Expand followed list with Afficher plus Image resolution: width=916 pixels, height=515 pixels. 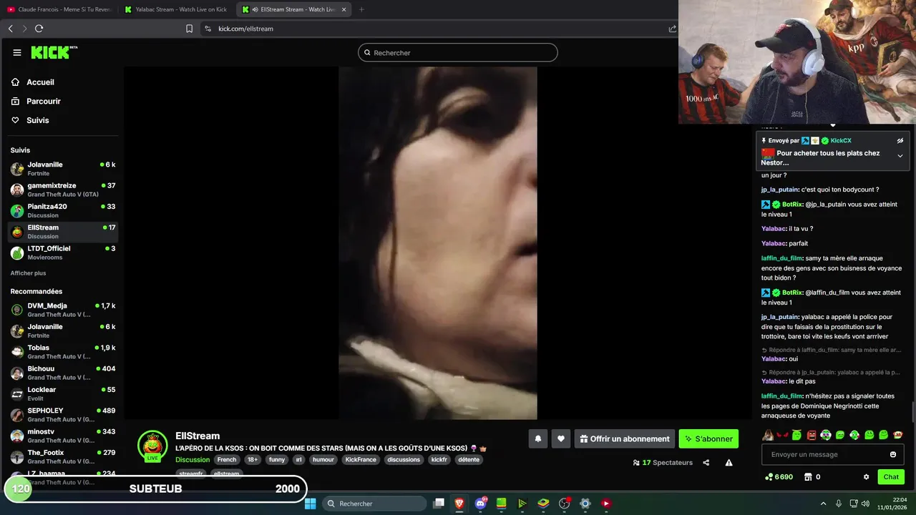point(28,273)
